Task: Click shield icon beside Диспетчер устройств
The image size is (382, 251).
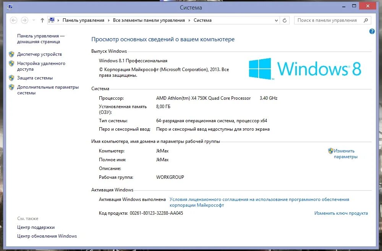Action: click(11, 54)
